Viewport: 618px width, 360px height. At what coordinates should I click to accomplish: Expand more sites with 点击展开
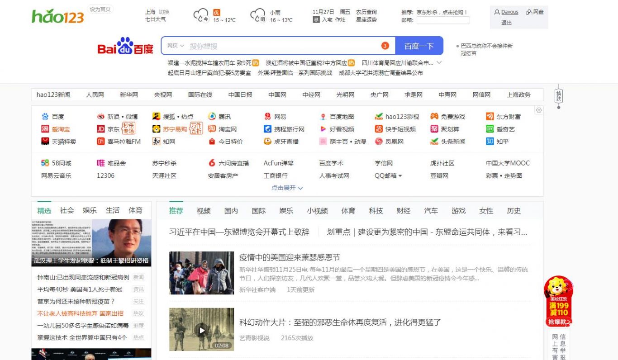click(287, 188)
